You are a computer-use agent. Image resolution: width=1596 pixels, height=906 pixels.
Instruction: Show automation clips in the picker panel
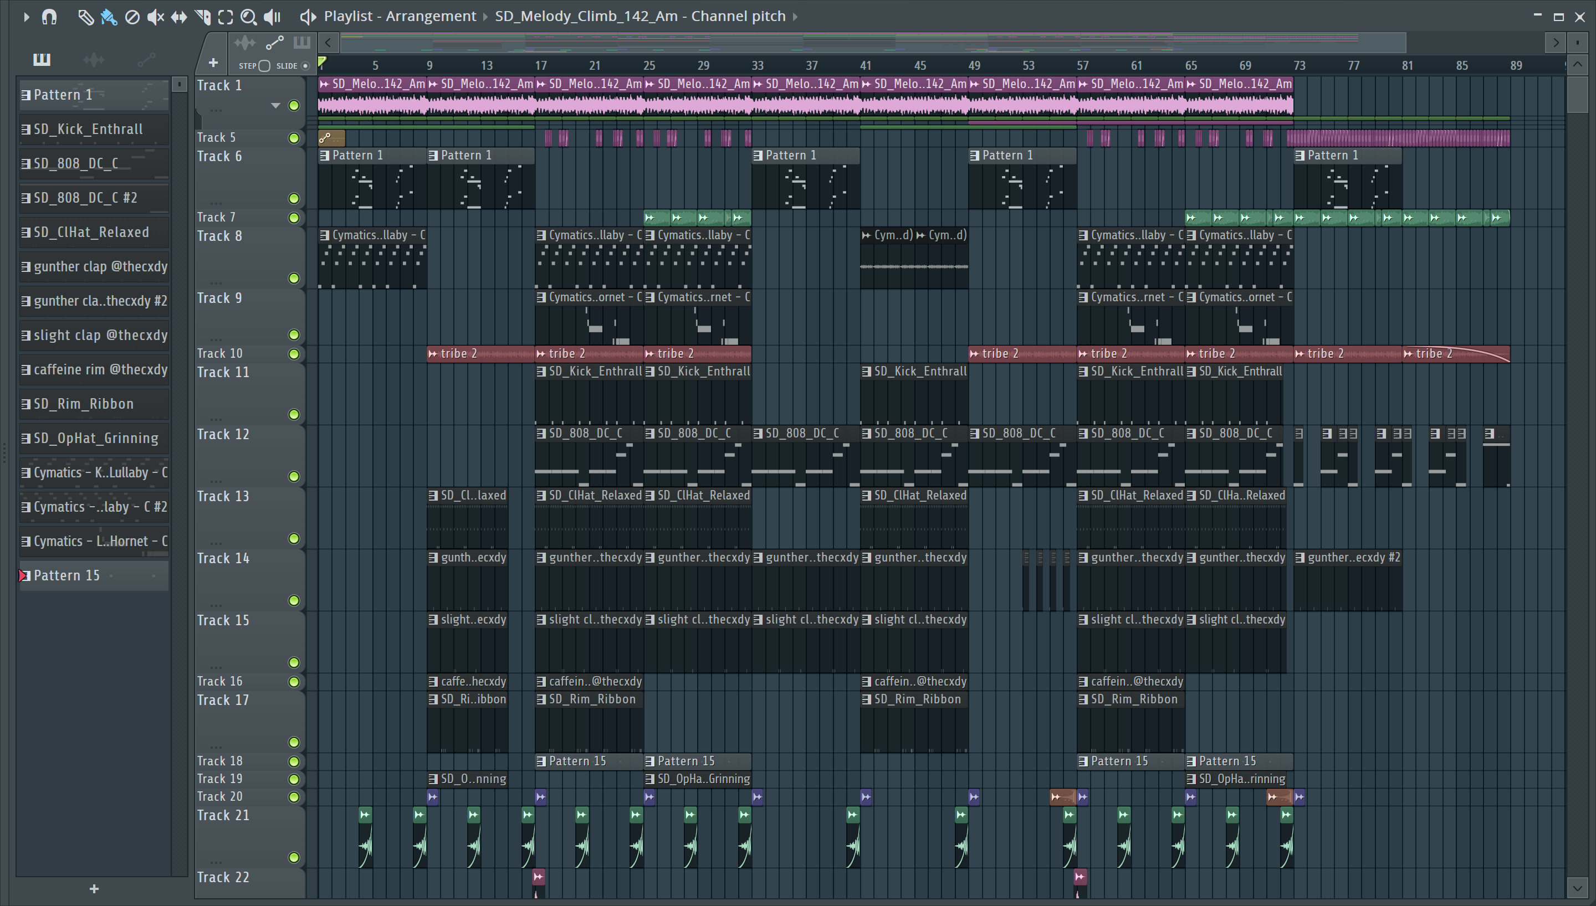click(146, 60)
